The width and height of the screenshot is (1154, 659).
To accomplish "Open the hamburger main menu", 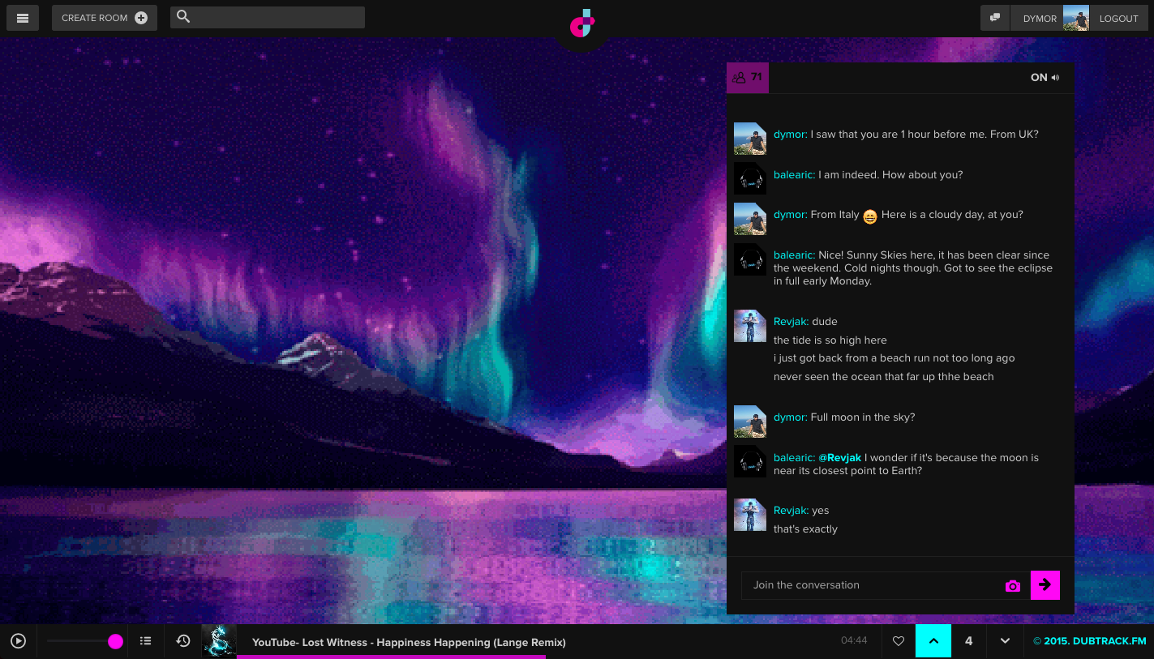I will (x=23, y=18).
